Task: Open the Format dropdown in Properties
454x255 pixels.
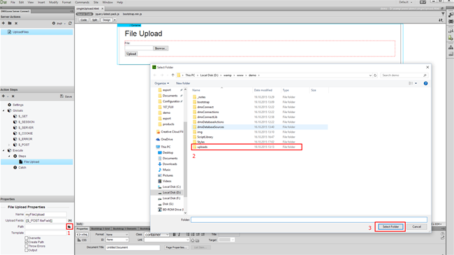Action: (x=117, y=235)
